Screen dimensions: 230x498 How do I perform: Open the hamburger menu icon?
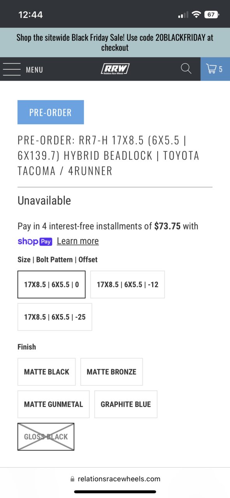tap(12, 70)
